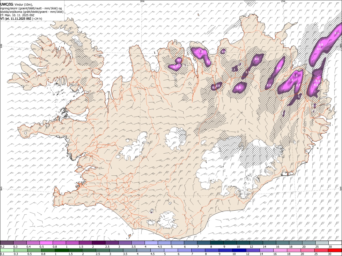Click the '0.1' label under the green scale
The width and height of the screenshot is (342, 256).
[x=2, y=254]
